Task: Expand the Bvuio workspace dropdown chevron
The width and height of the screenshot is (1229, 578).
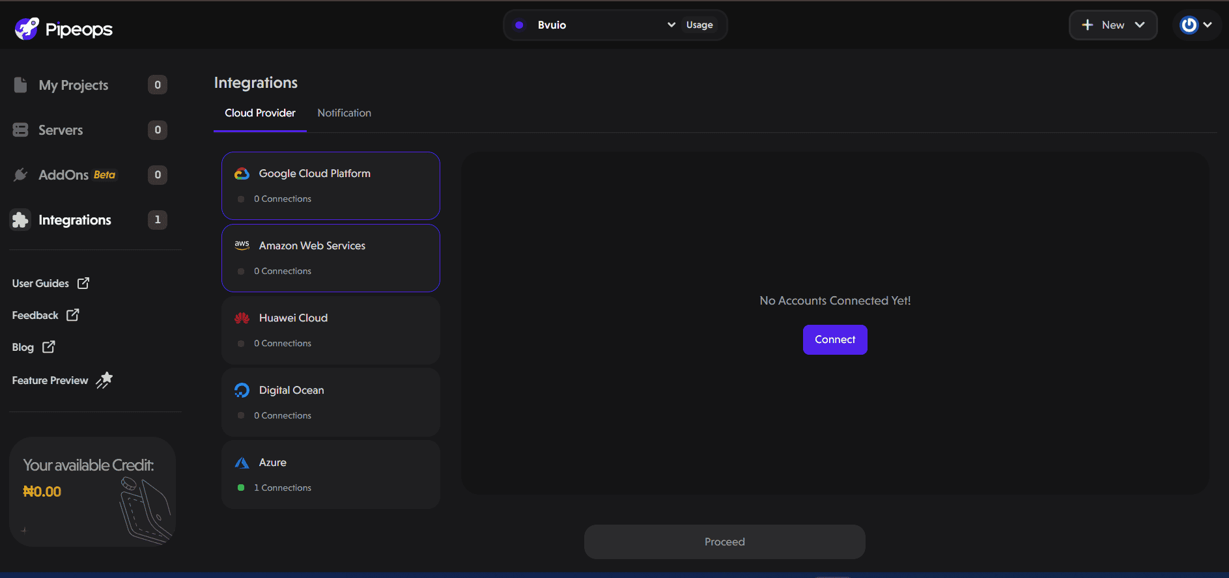Action: [x=671, y=25]
